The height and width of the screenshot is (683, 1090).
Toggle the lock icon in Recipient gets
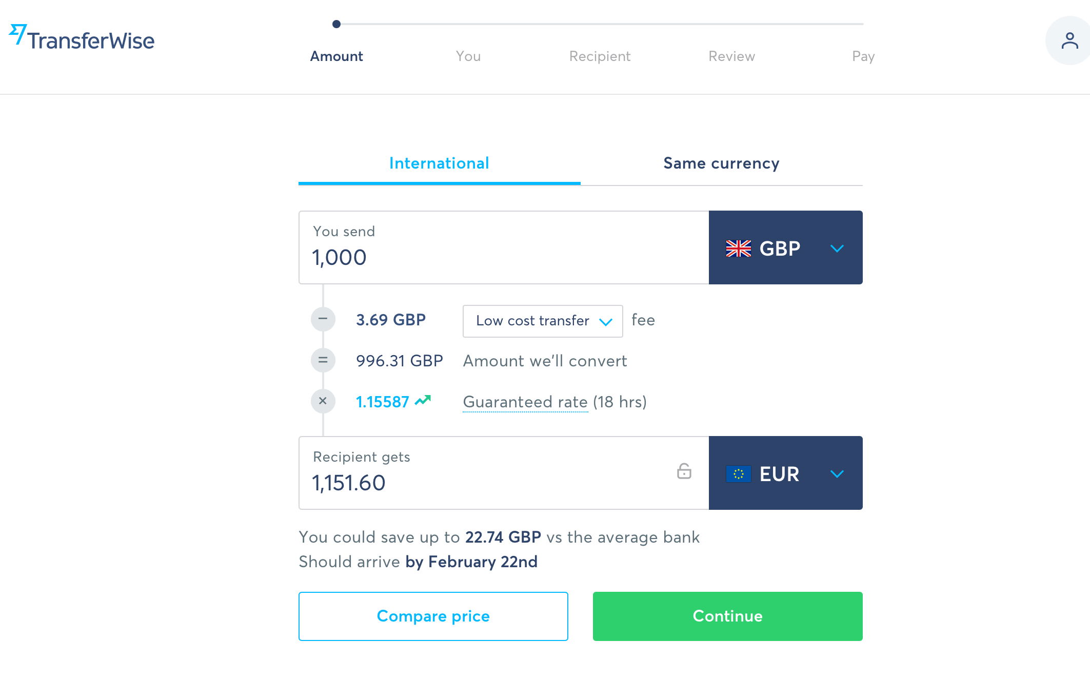(x=684, y=471)
